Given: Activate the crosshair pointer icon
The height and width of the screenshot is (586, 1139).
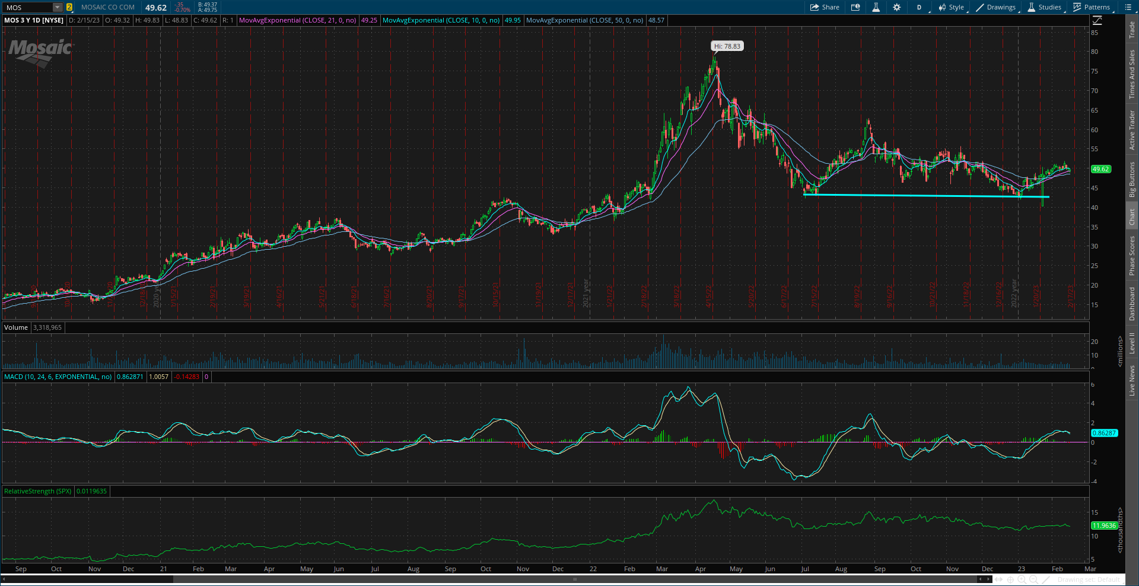Looking at the screenshot, I should tap(1011, 579).
